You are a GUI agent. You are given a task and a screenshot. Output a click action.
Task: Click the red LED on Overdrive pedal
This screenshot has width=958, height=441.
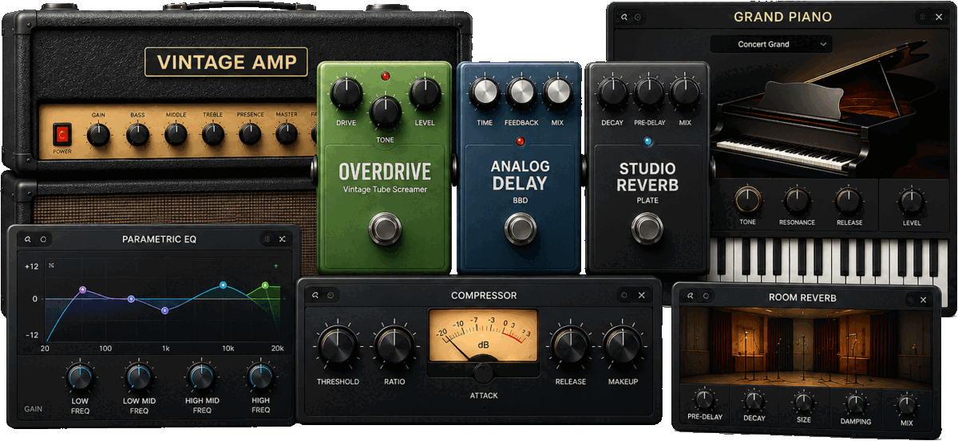pyautogui.click(x=385, y=76)
